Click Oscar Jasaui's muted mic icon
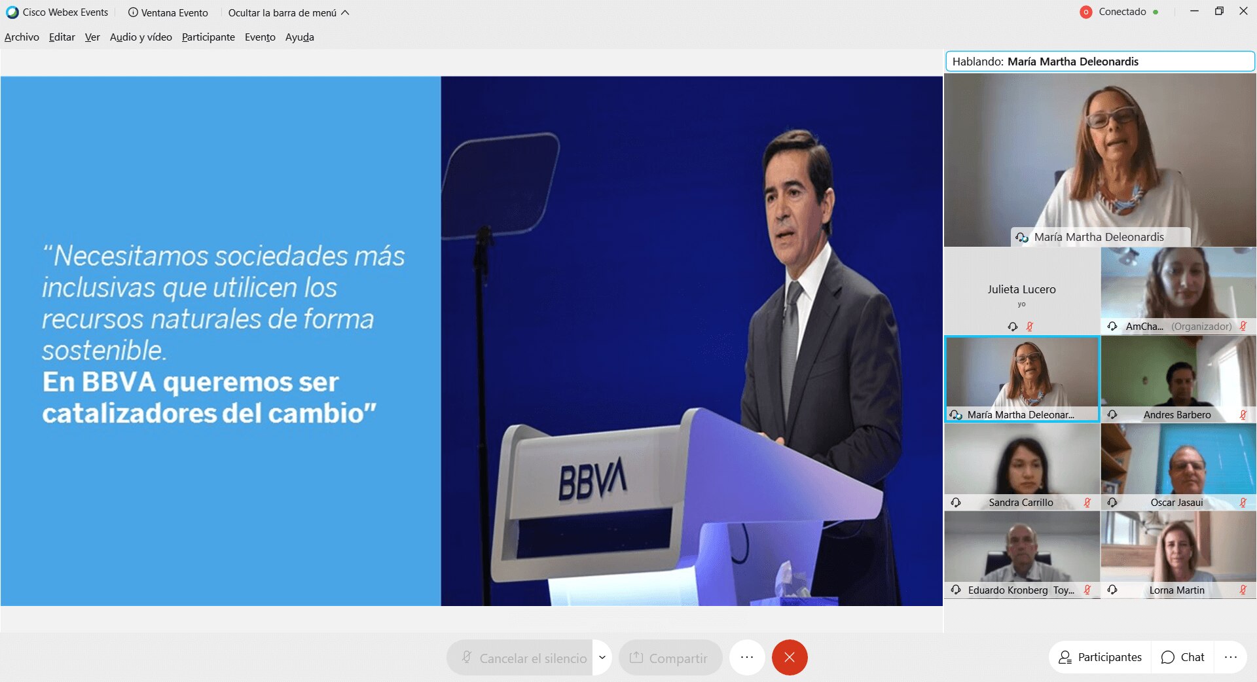1257x682 pixels. coord(1243,503)
